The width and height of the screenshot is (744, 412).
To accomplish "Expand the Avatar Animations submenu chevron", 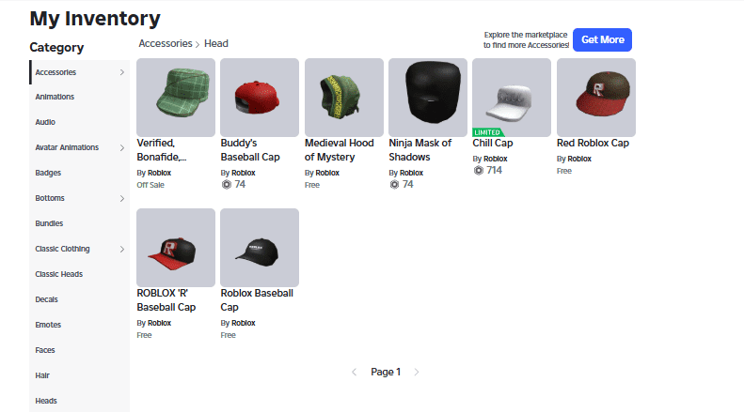I will point(122,147).
